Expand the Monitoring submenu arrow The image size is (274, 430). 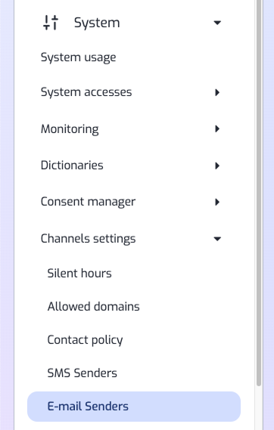(x=217, y=128)
